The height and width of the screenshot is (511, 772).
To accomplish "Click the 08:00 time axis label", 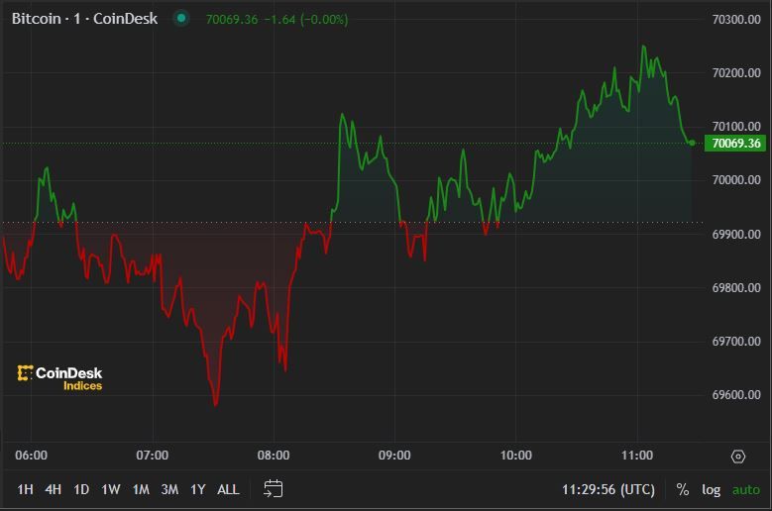I will 274,456.
